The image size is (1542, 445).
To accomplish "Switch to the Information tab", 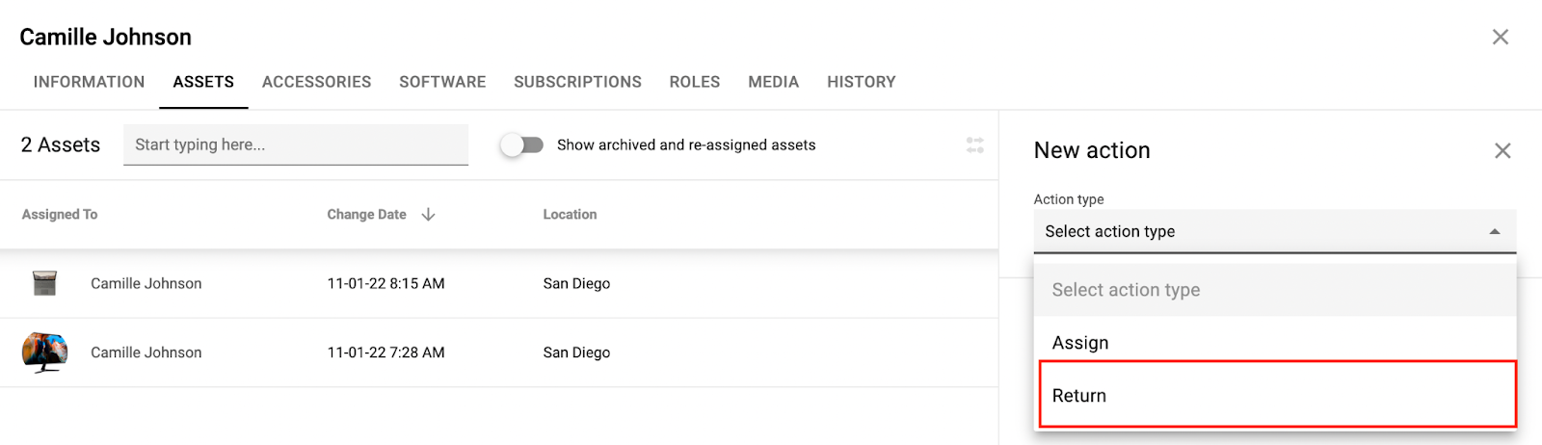I will coord(89,82).
